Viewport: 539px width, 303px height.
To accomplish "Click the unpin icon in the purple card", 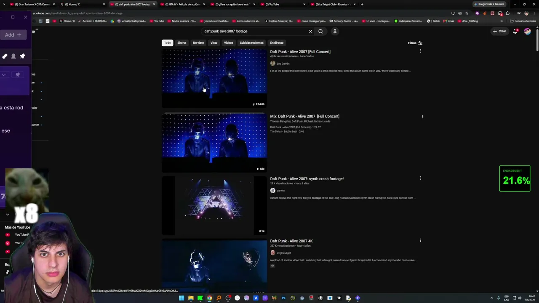I will tap(18, 74).
